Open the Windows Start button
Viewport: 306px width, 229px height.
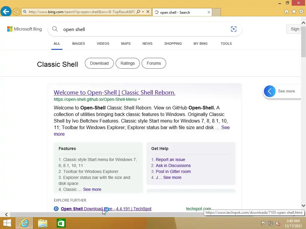tap(7, 223)
